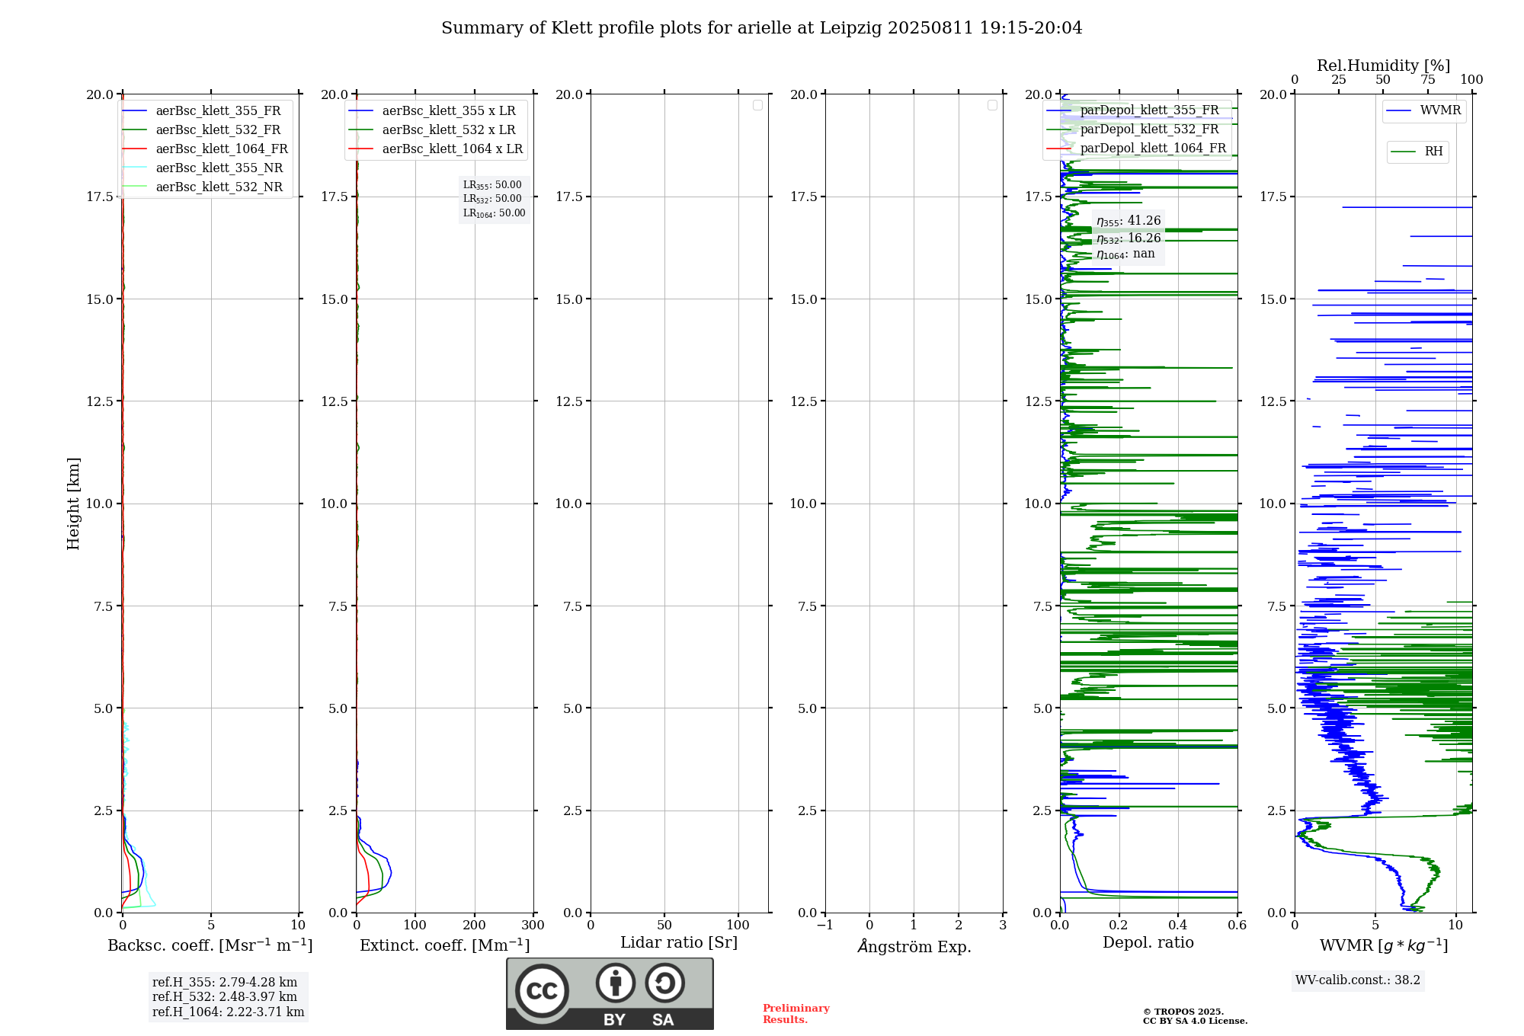Click the 'Extinct. coeff.' axis label
The width and height of the screenshot is (1524, 1036).
point(445,945)
